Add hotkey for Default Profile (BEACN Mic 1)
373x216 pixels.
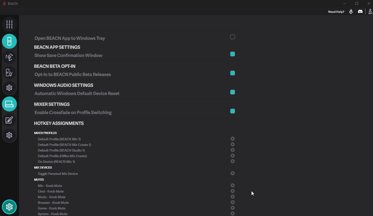(x=233, y=139)
